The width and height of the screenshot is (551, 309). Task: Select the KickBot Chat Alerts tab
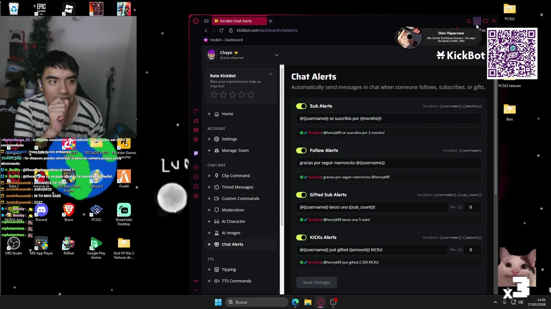239,21
